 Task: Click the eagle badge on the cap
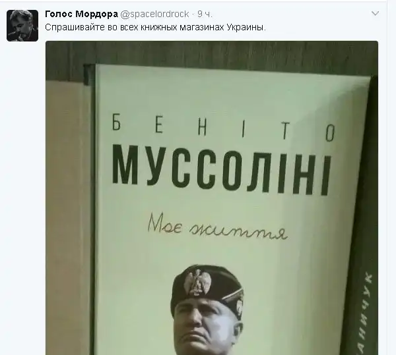pos(197,282)
